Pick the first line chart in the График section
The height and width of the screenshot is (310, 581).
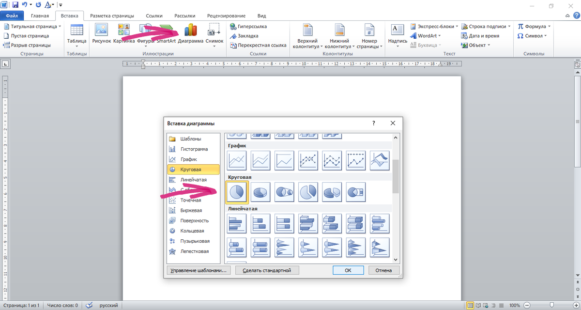(x=237, y=160)
